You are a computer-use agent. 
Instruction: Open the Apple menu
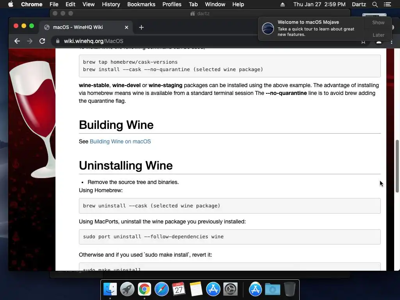pyautogui.click(x=11, y=4)
